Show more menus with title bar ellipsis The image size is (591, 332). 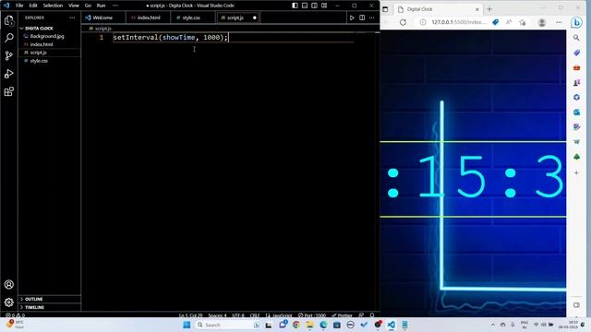pyautogui.click(x=115, y=6)
